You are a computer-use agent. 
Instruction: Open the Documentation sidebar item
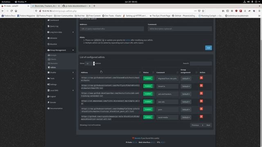[x=55, y=108]
